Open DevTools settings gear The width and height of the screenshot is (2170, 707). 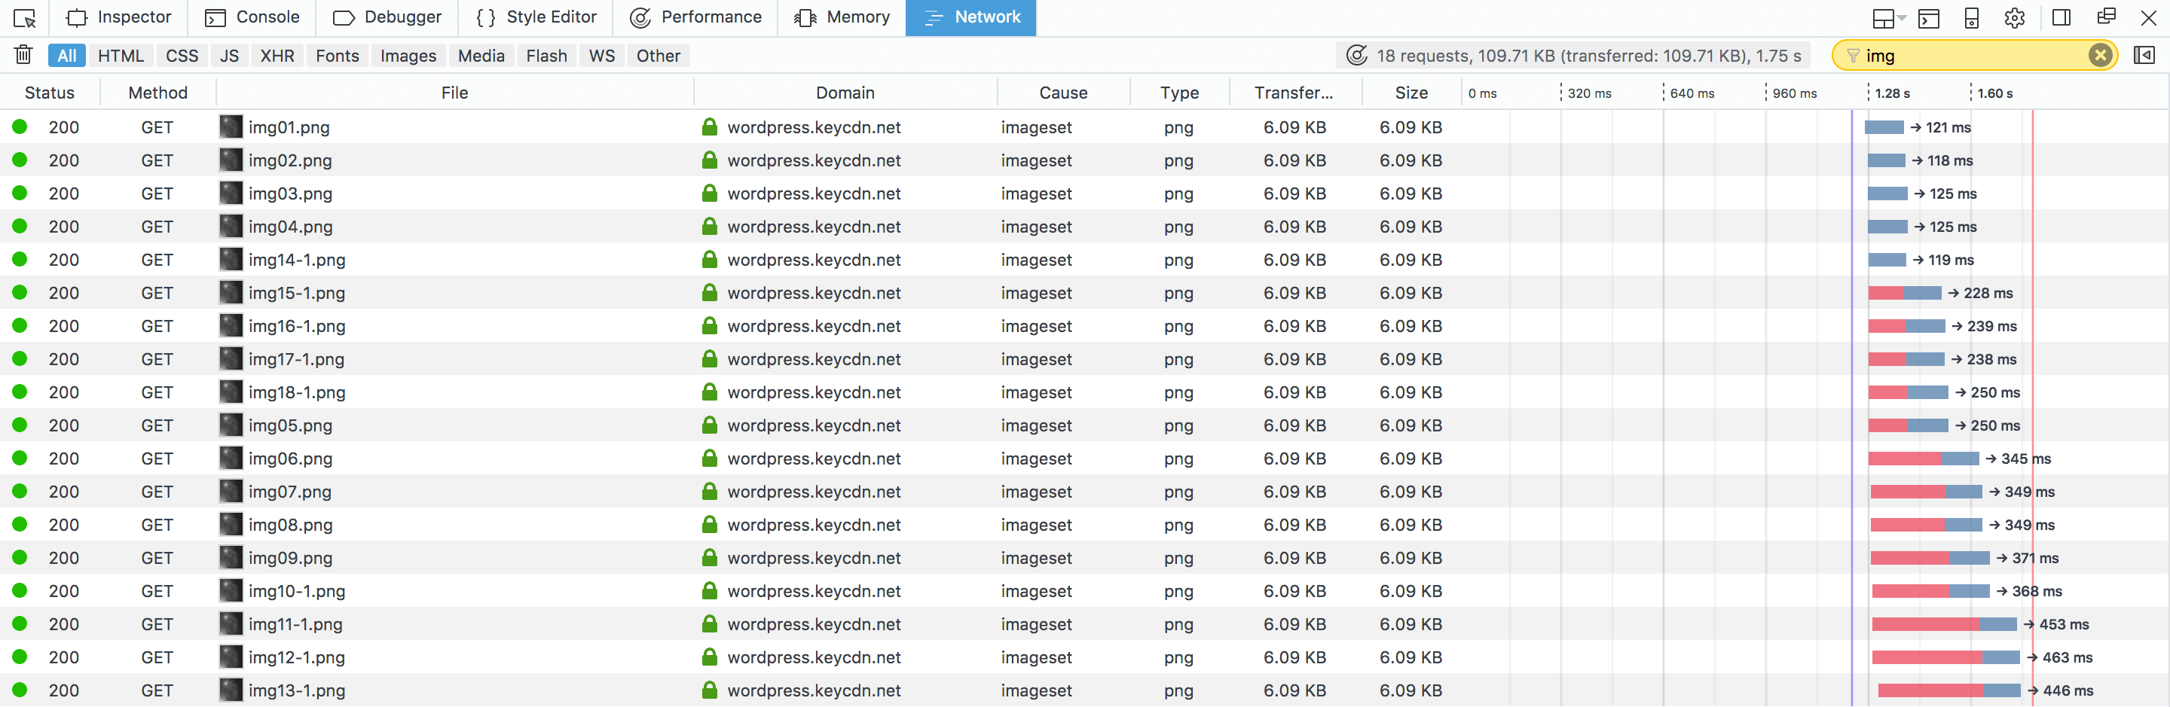point(2014,17)
